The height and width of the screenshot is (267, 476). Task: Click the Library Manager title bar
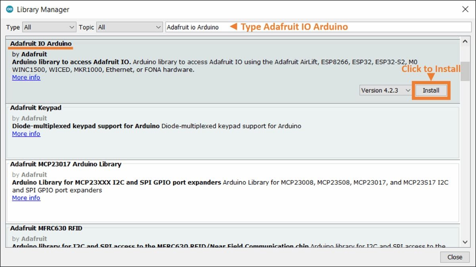238,9
